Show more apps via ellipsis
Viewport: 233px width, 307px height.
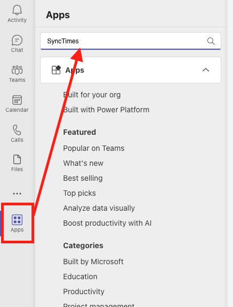tap(17, 194)
